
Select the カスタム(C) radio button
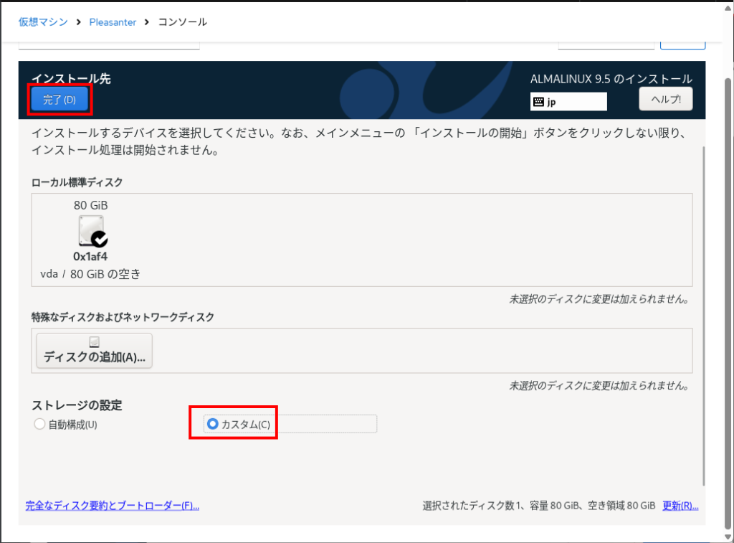(x=212, y=424)
